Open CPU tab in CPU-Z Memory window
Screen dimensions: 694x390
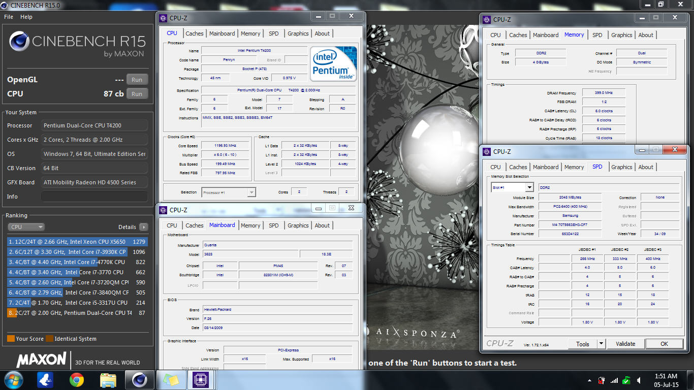[x=496, y=35]
